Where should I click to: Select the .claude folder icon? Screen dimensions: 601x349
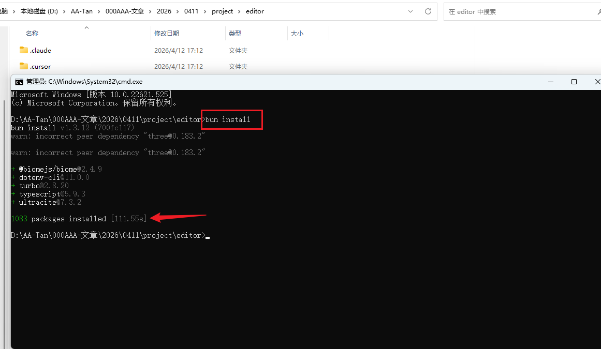click(x=23, y=50)
